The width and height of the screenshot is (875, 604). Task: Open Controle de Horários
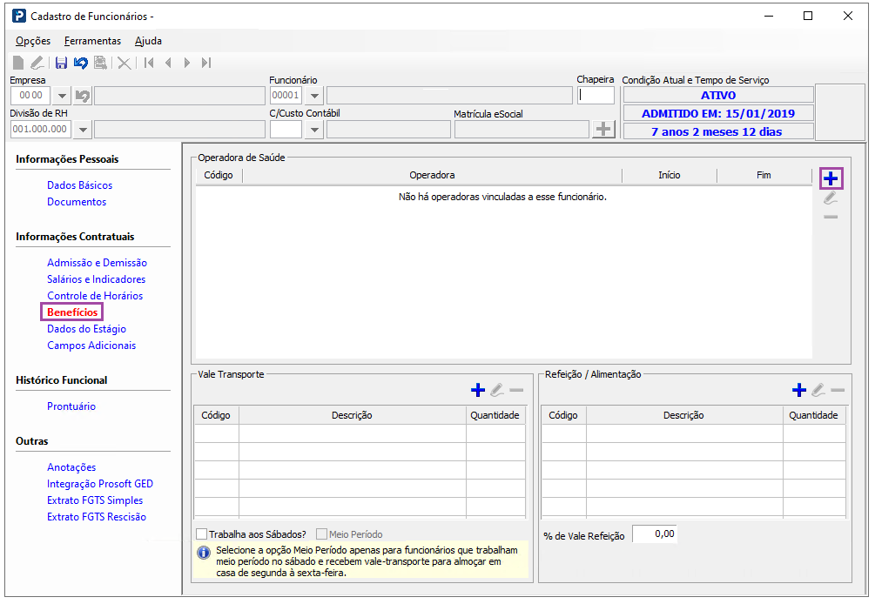[x=95, y=296]
